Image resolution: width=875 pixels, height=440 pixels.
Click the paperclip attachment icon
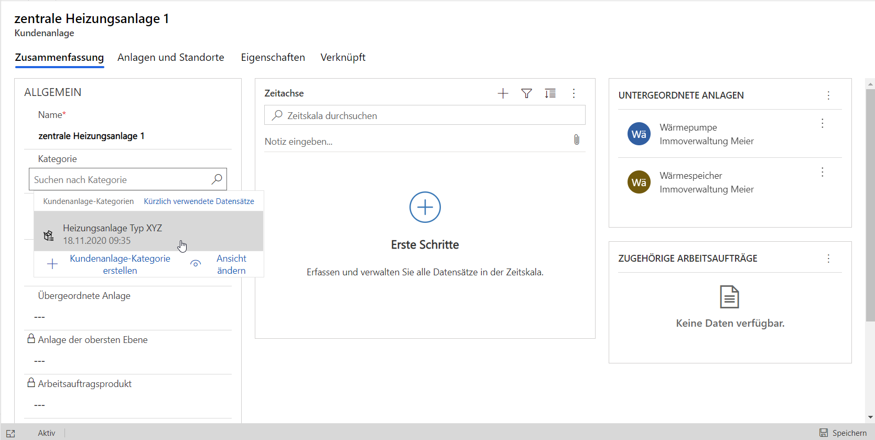pos(576,140)
